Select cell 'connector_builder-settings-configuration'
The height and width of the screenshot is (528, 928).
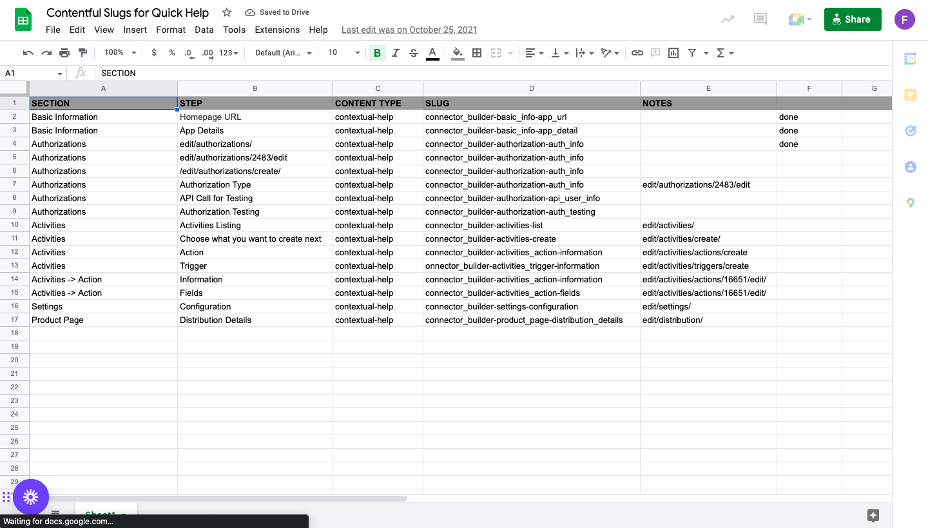[532, 306]
